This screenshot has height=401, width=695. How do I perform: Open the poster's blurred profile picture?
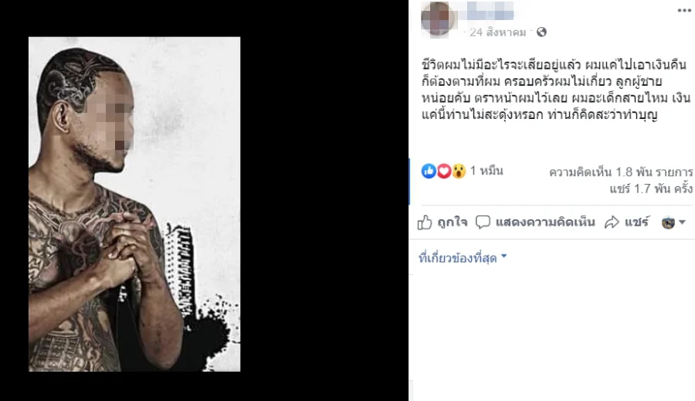[438, 19]
